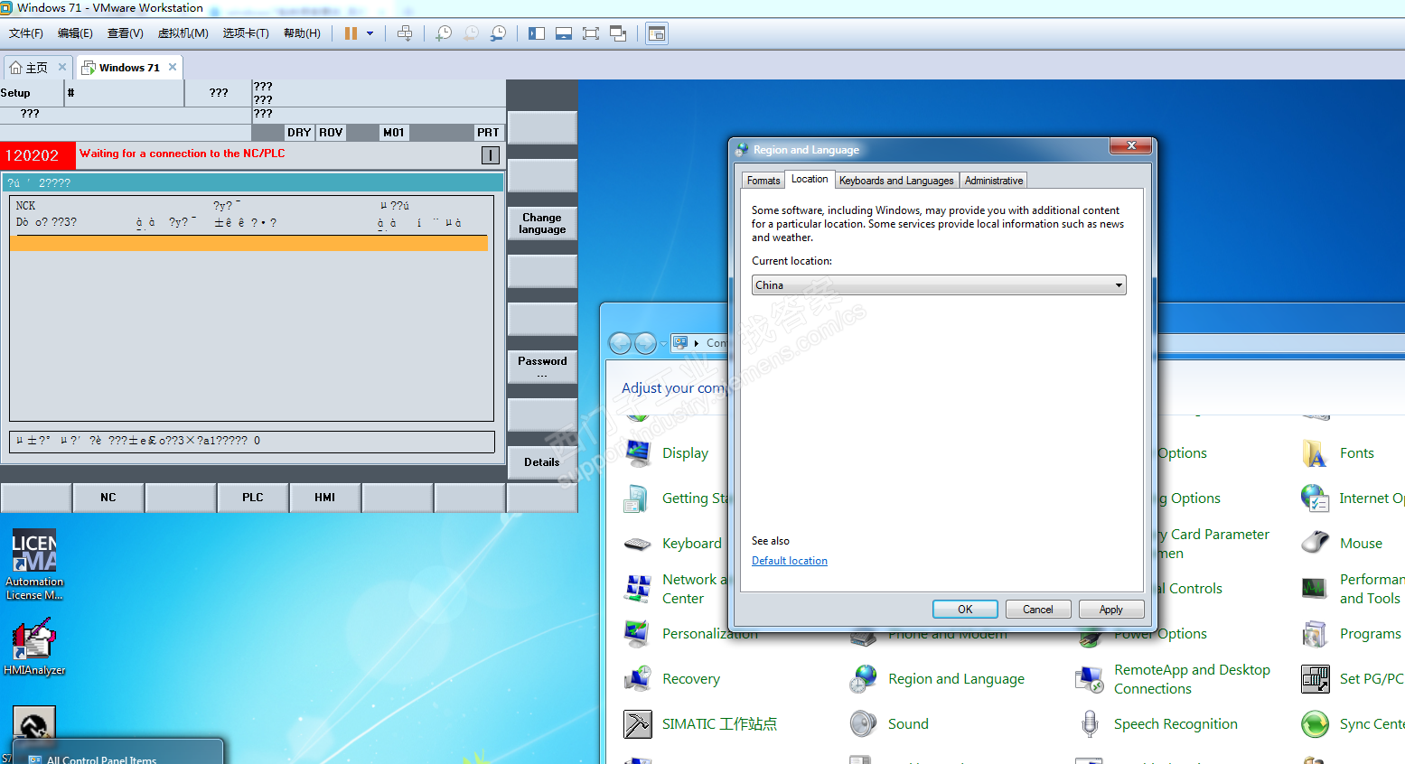Apply the Region and Language changes
This screenshot has height=764, width=1405.
point(1111,610)
